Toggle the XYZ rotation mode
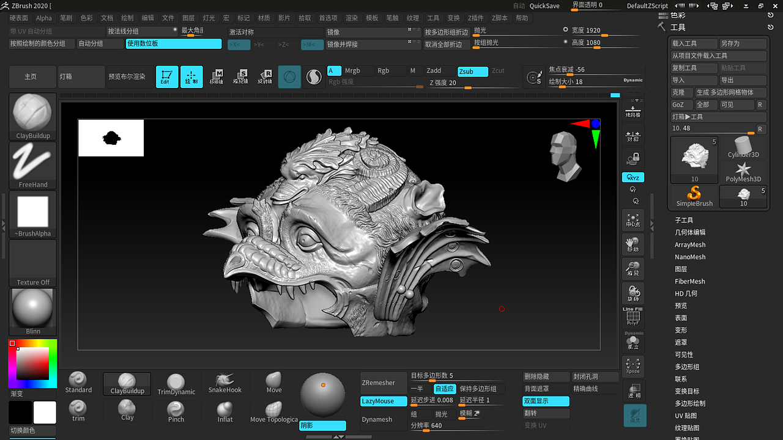The image size is (783, 440). click(x=633, y=177)
